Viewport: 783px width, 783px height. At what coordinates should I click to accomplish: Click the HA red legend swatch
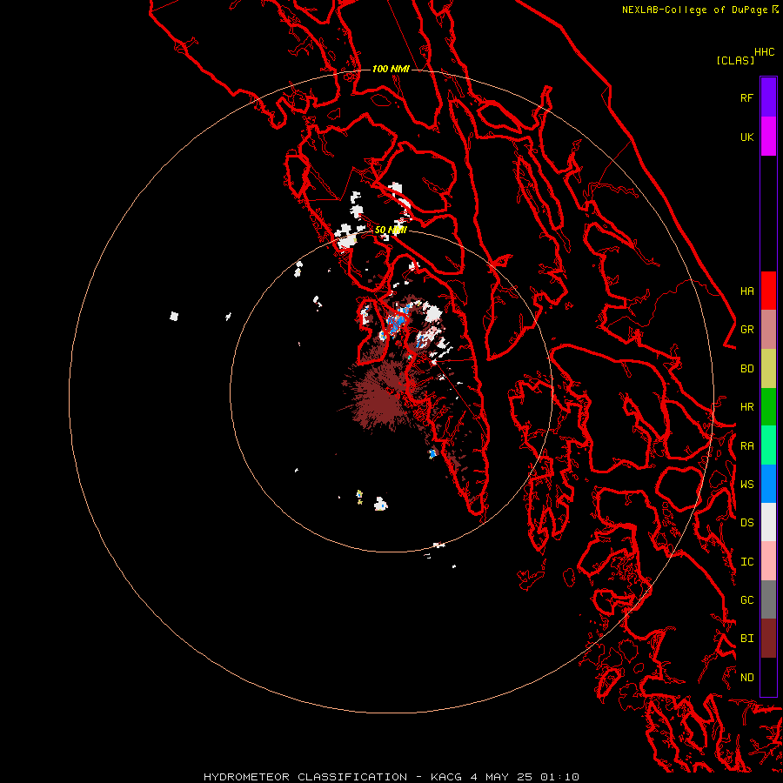768,291
